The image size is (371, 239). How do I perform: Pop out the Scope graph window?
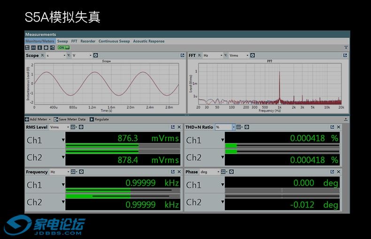(x=182, y=55)
